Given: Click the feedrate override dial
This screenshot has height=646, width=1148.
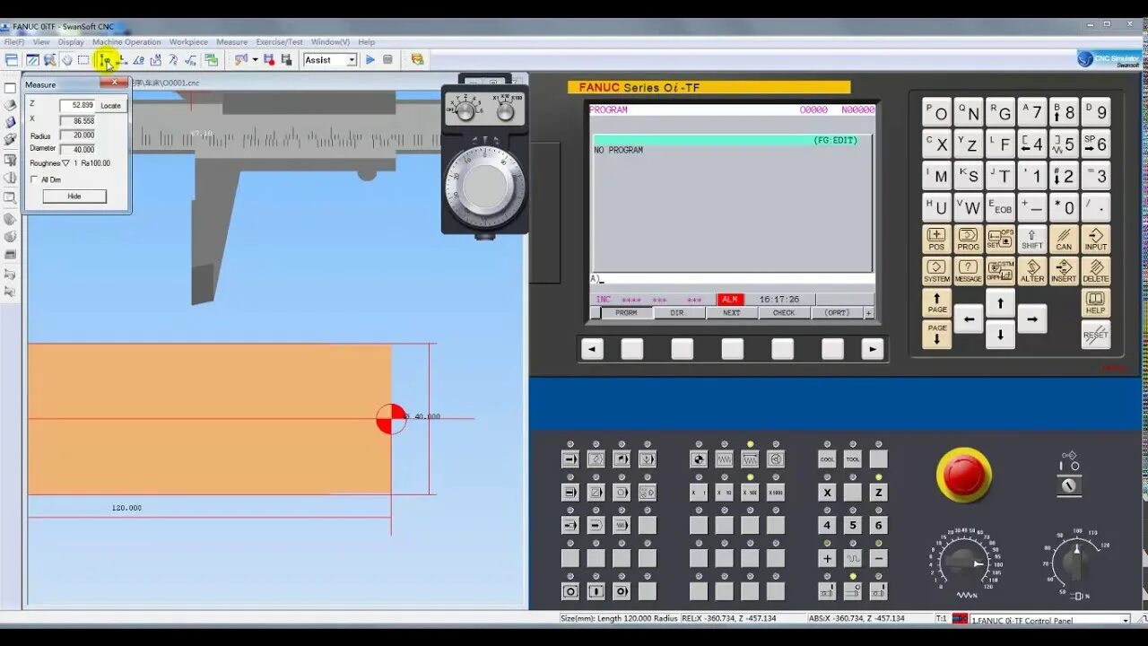Looking at the screenshot, I should coord(965,563).
